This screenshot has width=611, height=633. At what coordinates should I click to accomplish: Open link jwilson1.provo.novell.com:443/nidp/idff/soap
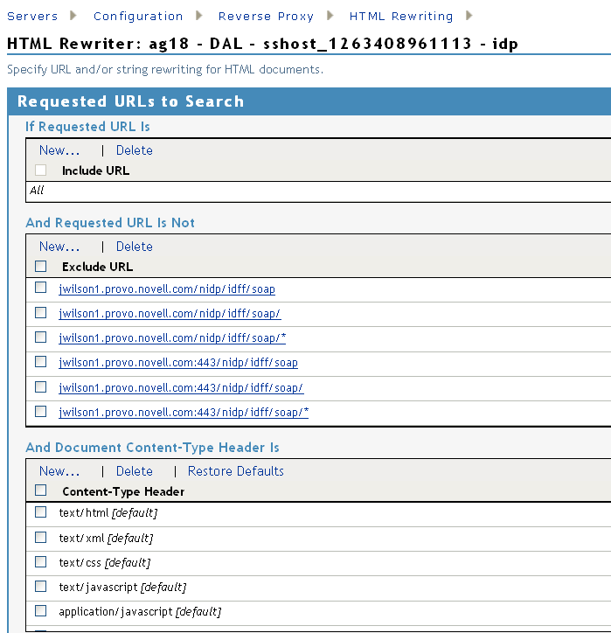point(178,363)
